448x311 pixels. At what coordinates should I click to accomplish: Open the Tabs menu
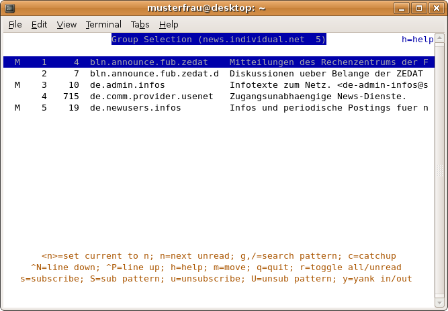[x=140, y=25]
